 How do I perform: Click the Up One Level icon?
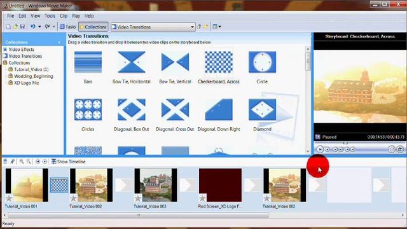[199, 27]
